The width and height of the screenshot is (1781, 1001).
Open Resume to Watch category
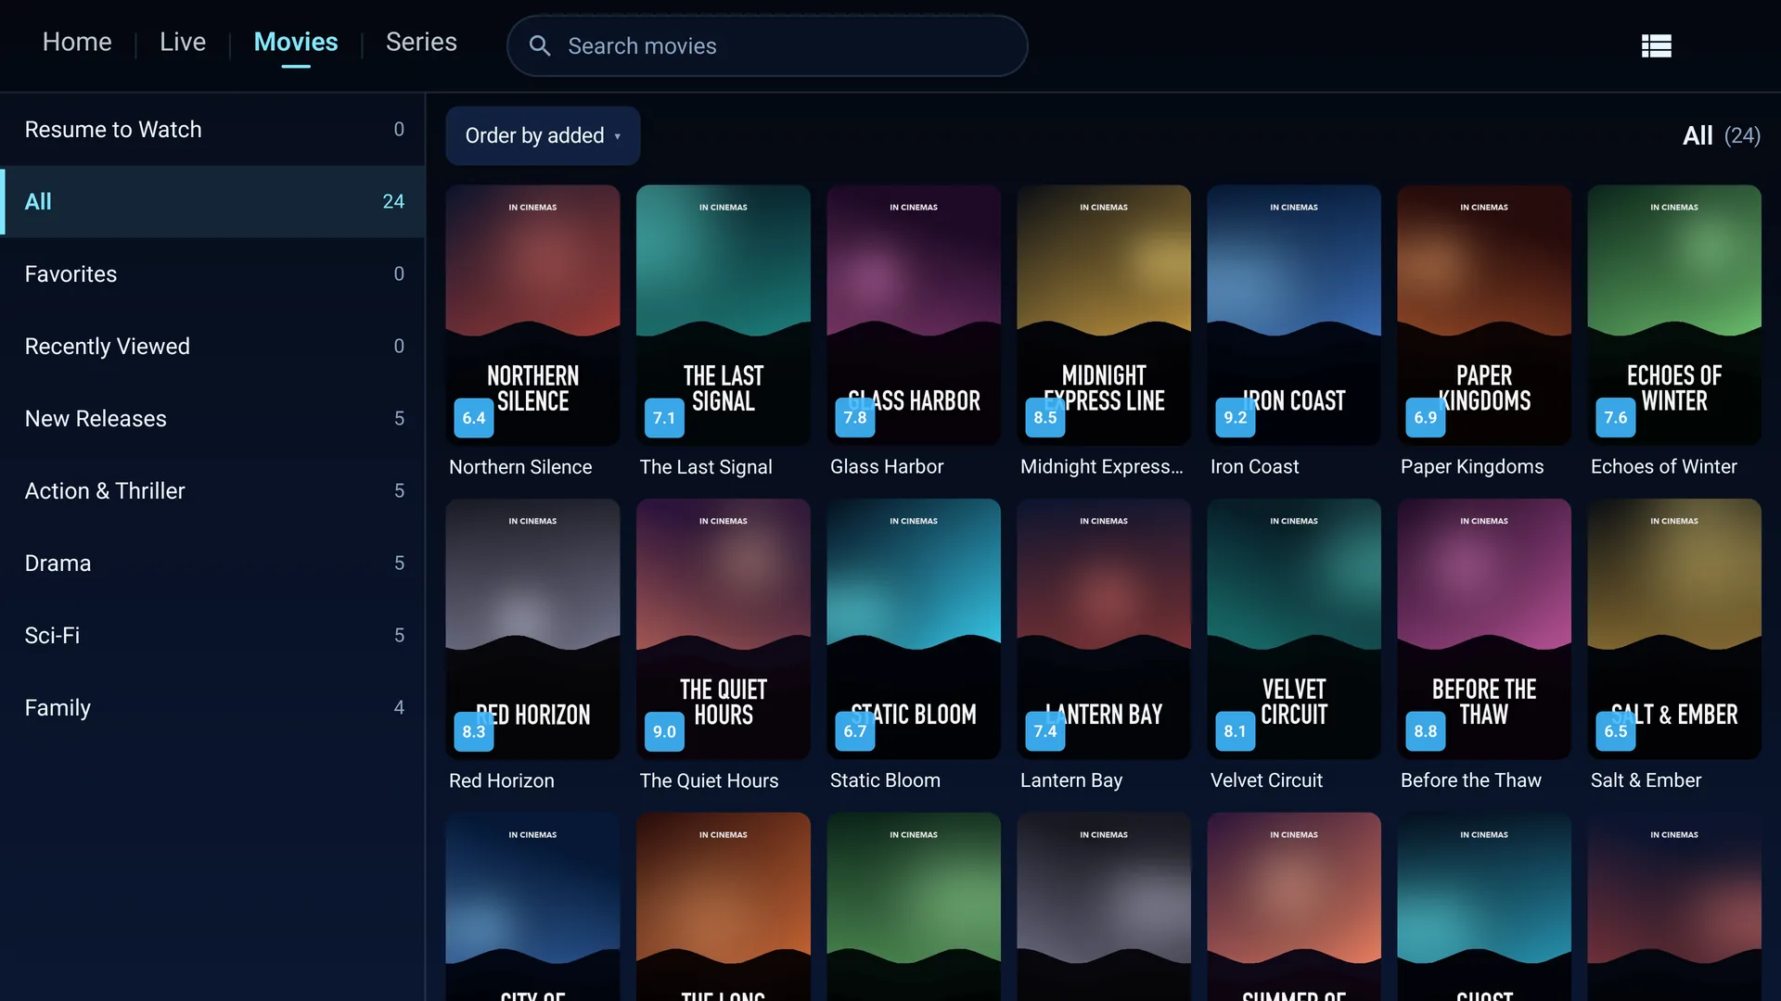point(212,130)
